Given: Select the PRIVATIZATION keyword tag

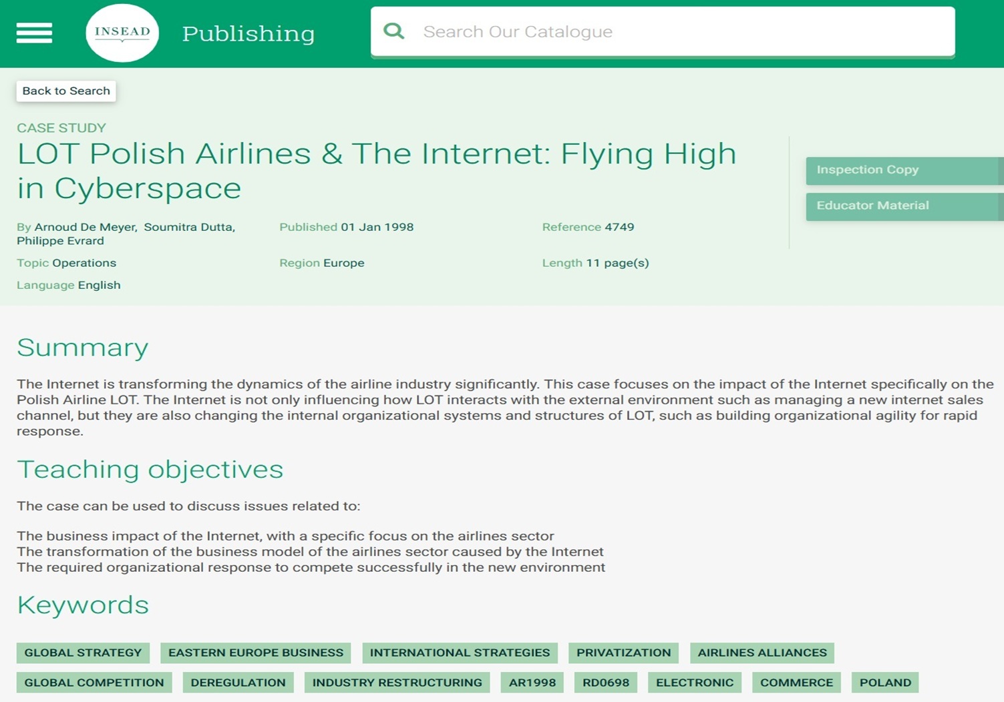Looking at the screenshot, I should pos(623,653).
